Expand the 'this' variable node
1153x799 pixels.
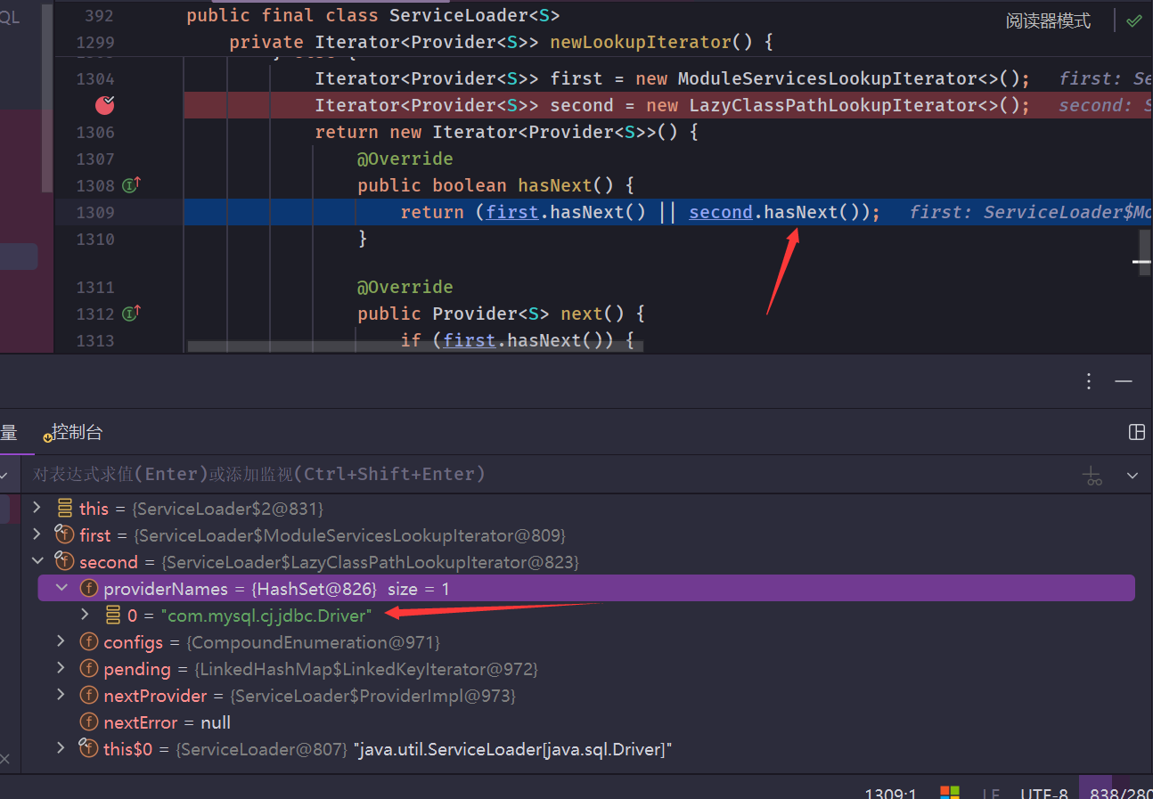click(x=37, y=508)
